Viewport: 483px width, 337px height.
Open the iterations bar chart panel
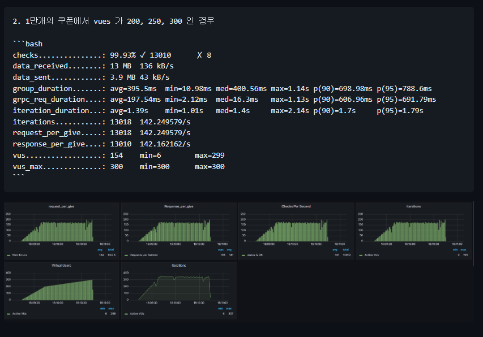[x=413, y=231]
